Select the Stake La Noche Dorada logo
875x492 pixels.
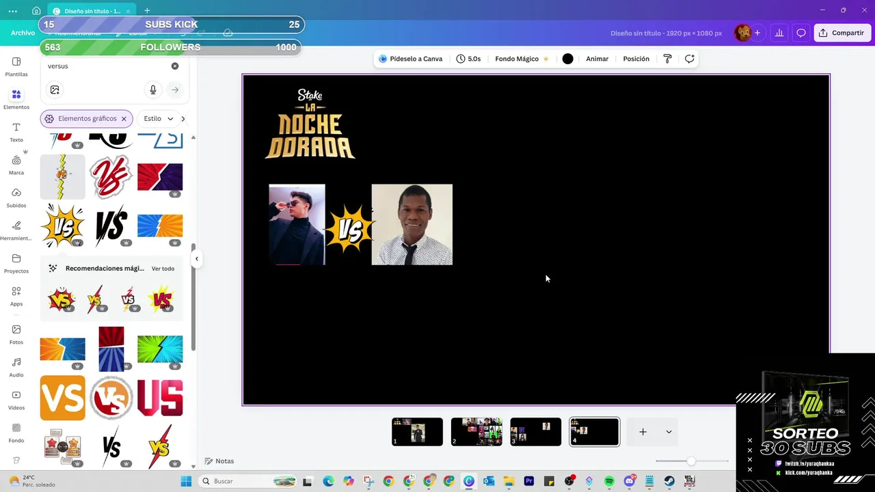point(310,124)
